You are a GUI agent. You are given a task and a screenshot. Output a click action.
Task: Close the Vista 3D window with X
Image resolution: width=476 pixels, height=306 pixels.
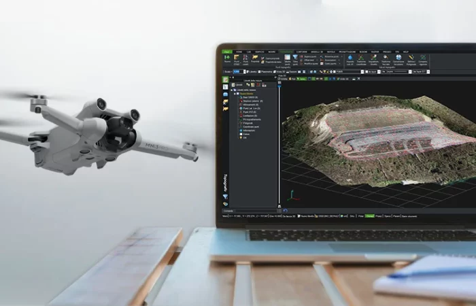coord(358,79)
